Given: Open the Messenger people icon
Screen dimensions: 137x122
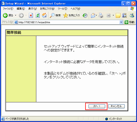Looking at the screenshot, I should click(x=132, y=15).
